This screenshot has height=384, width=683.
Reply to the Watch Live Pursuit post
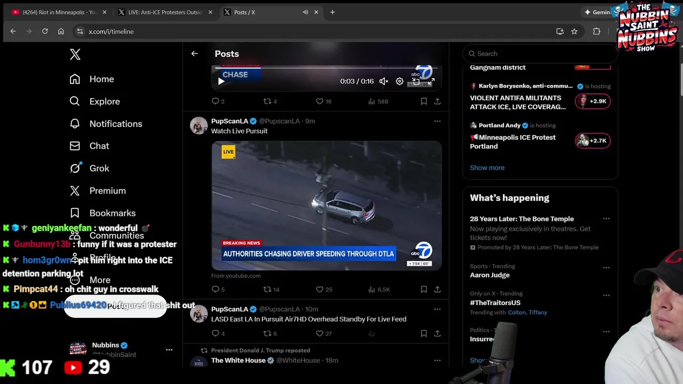(218, 290)
